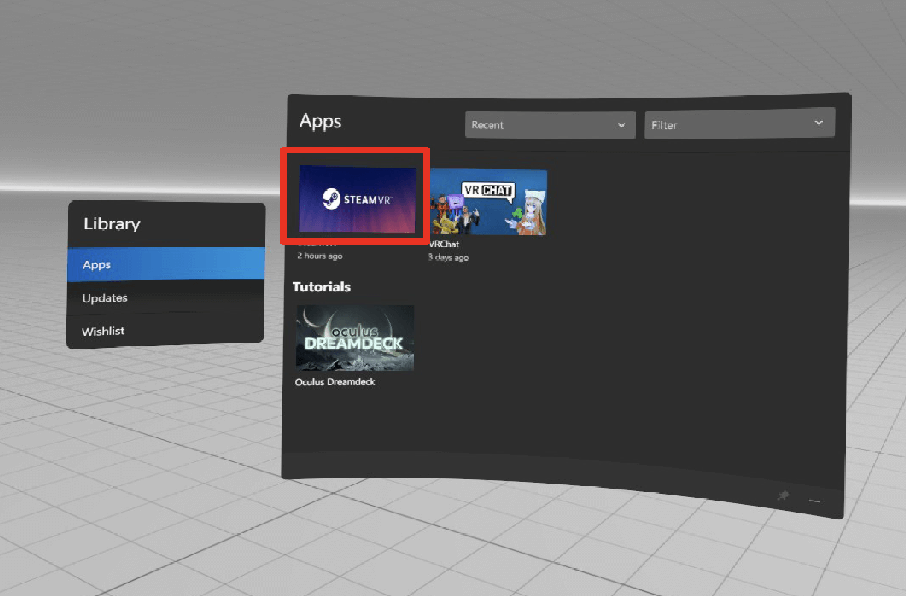Click the Oculus Dreamdeck title label
The image size is (906, 596).
click(x=335, y=382)
